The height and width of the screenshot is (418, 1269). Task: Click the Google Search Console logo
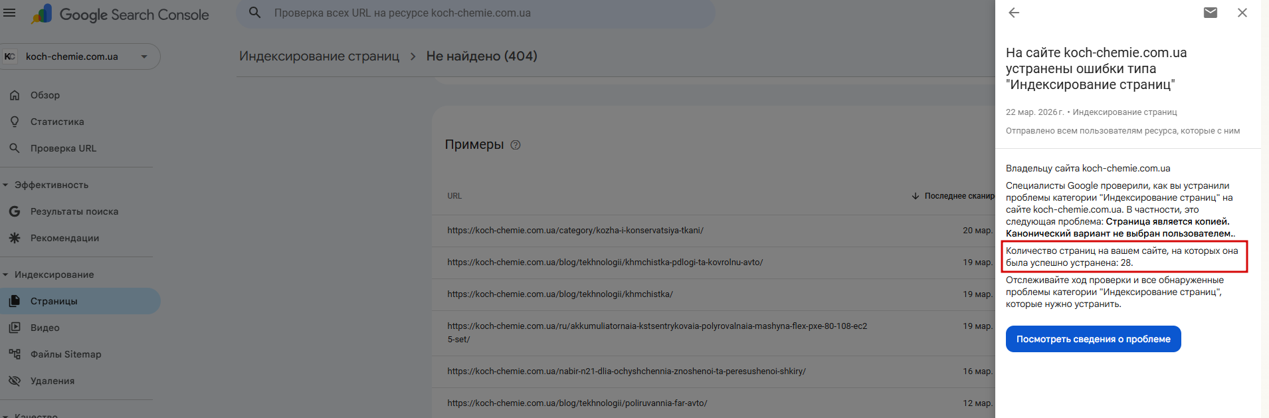pyautogui.click(x=121, y=14)
